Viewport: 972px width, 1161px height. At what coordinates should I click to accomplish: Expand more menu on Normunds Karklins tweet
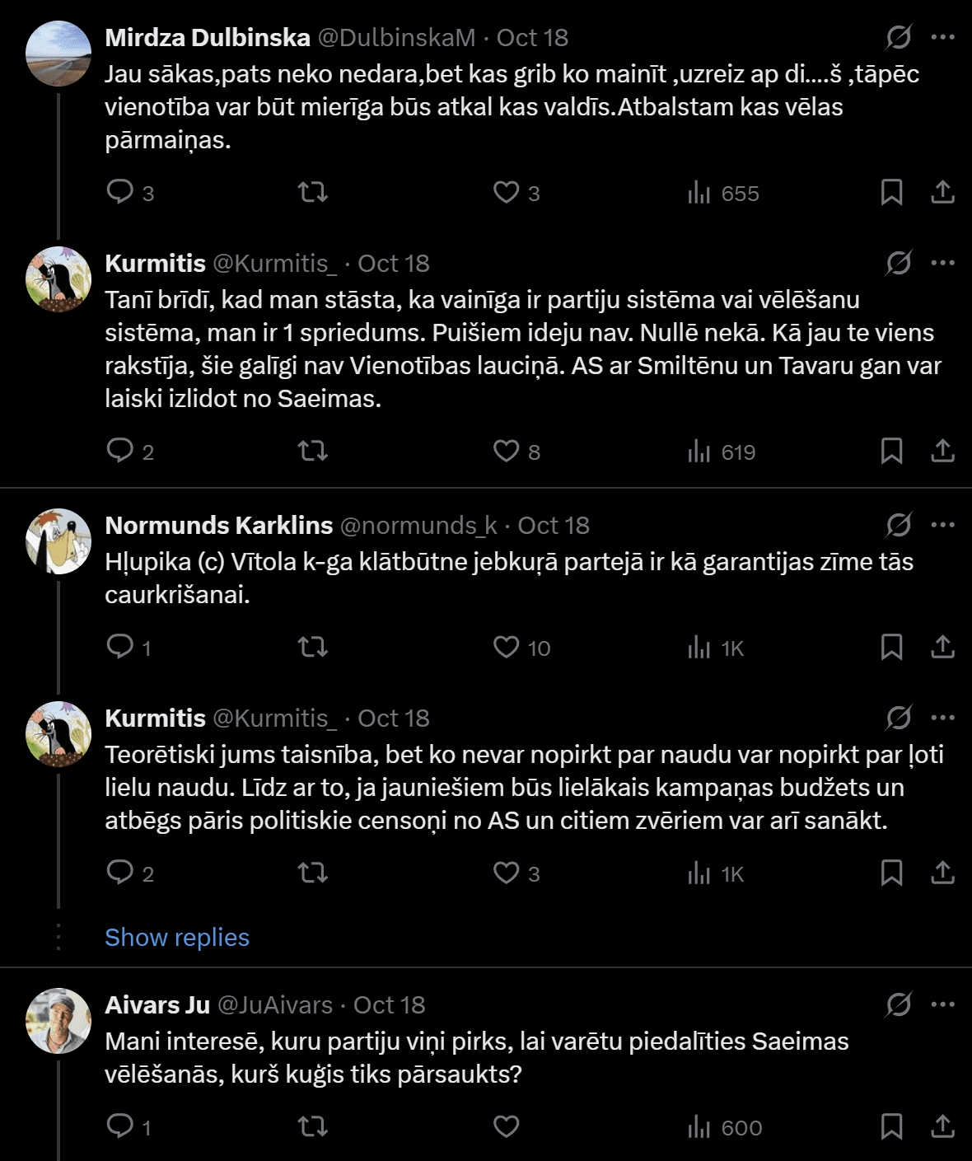[x=942, y=525]
